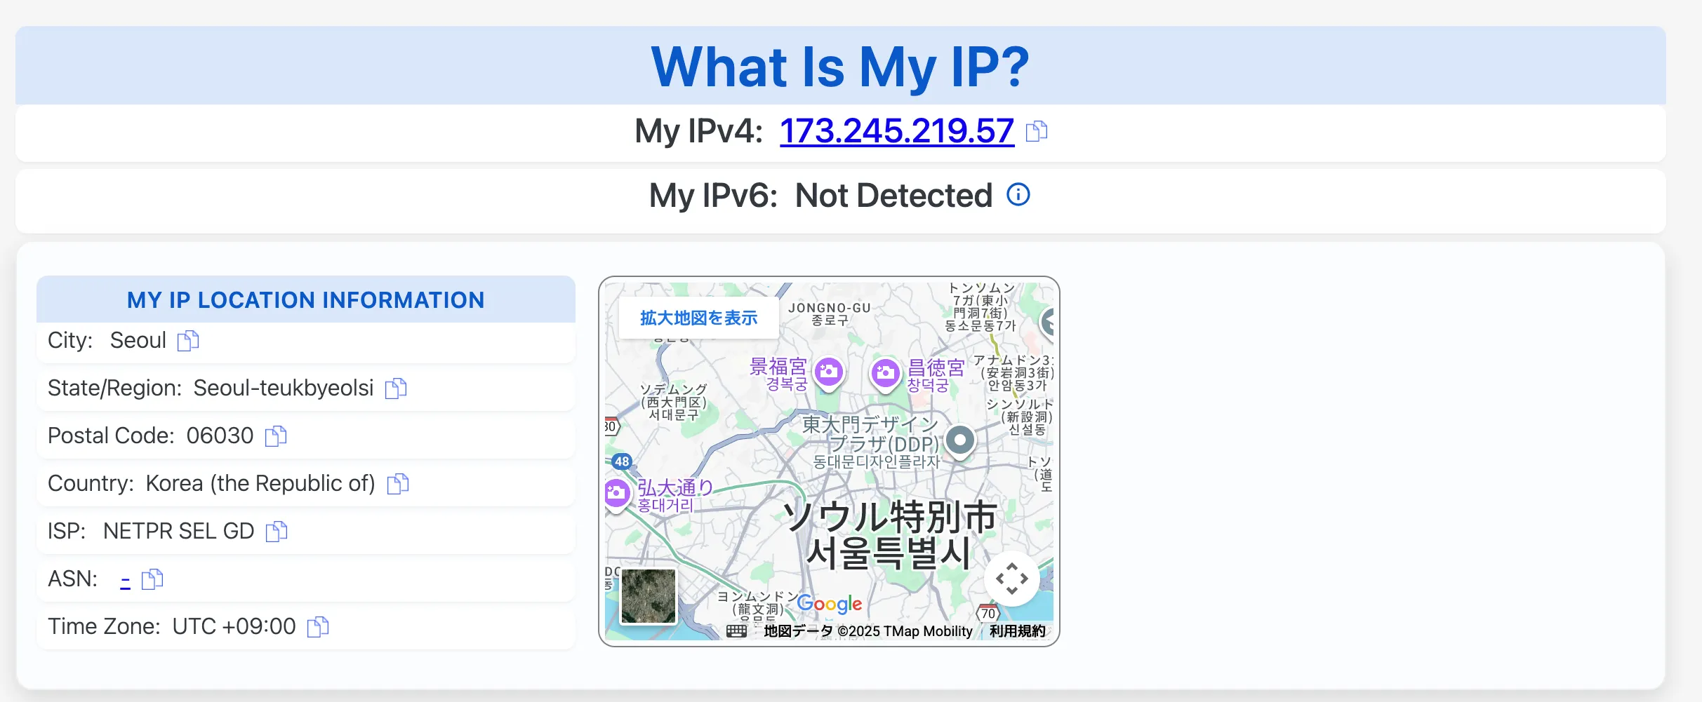Copy the ASN value

pos(153,579)
